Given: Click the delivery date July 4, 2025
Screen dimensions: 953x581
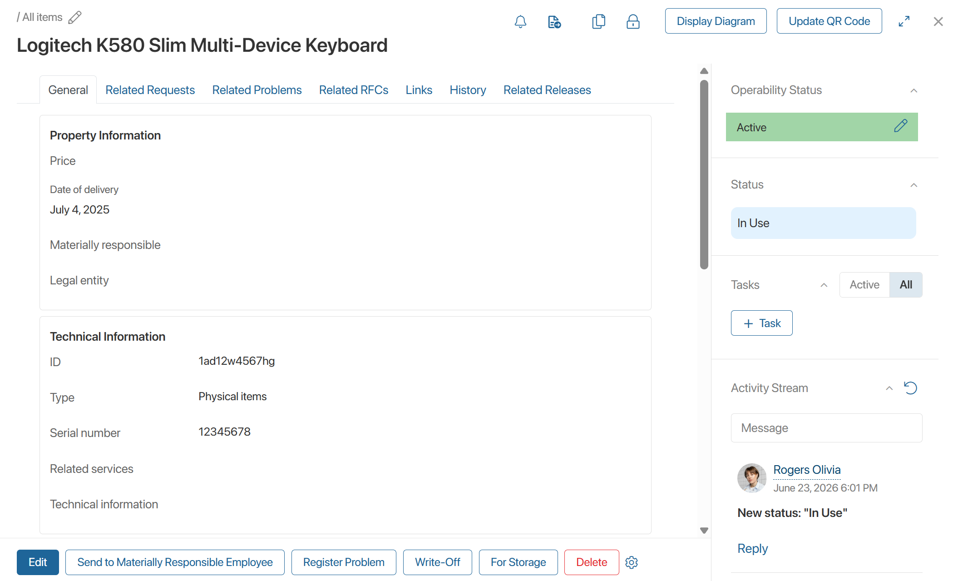Looking at the screenshot, I should [79, 209].
